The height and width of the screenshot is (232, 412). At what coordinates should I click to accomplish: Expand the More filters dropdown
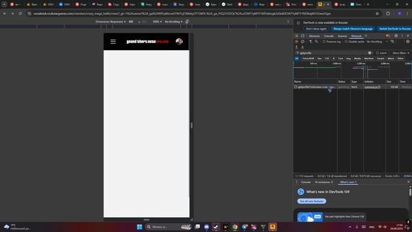click(x=400, y=53)
